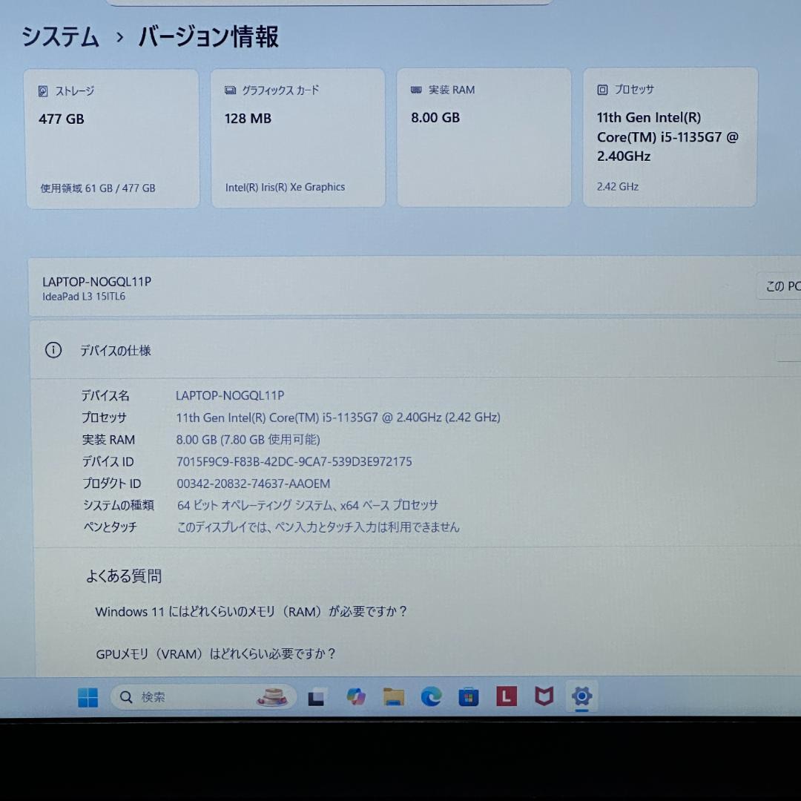Open Microsoft Edge from the taskbar
The height and width of the screenshot is (801, 801).
point(431,696)
